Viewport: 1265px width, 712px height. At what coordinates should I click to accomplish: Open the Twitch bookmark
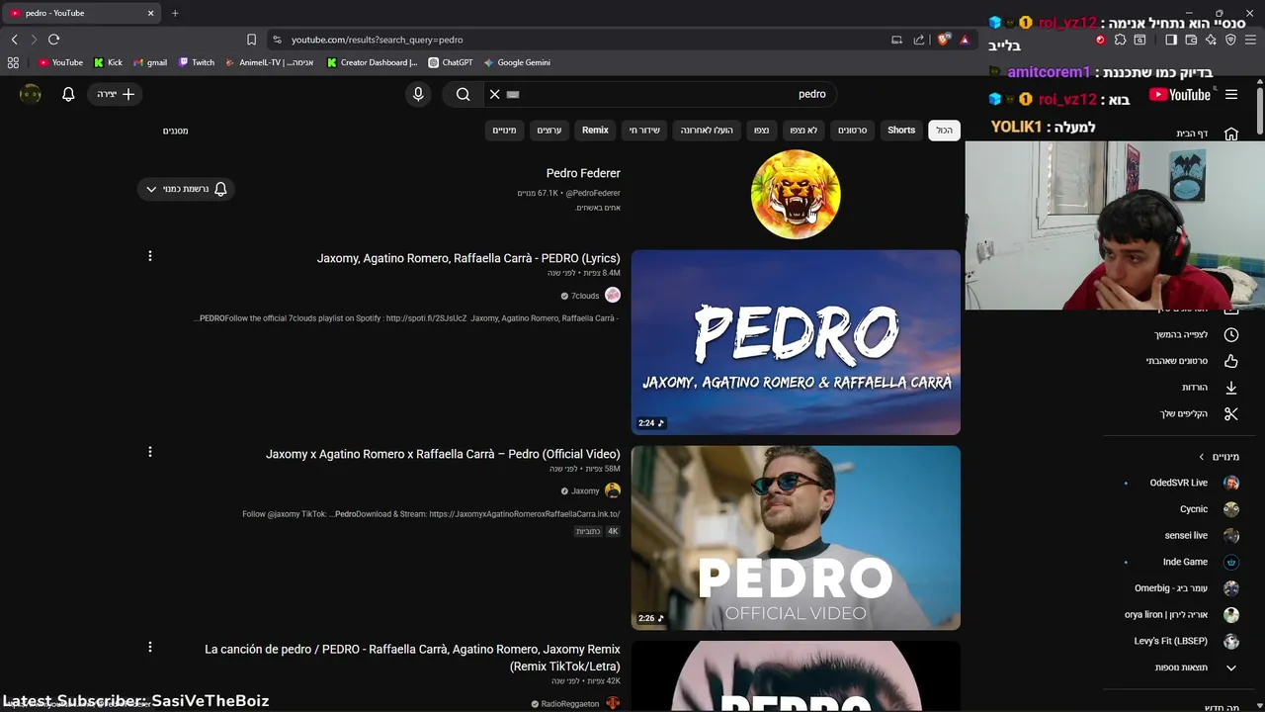197,62
